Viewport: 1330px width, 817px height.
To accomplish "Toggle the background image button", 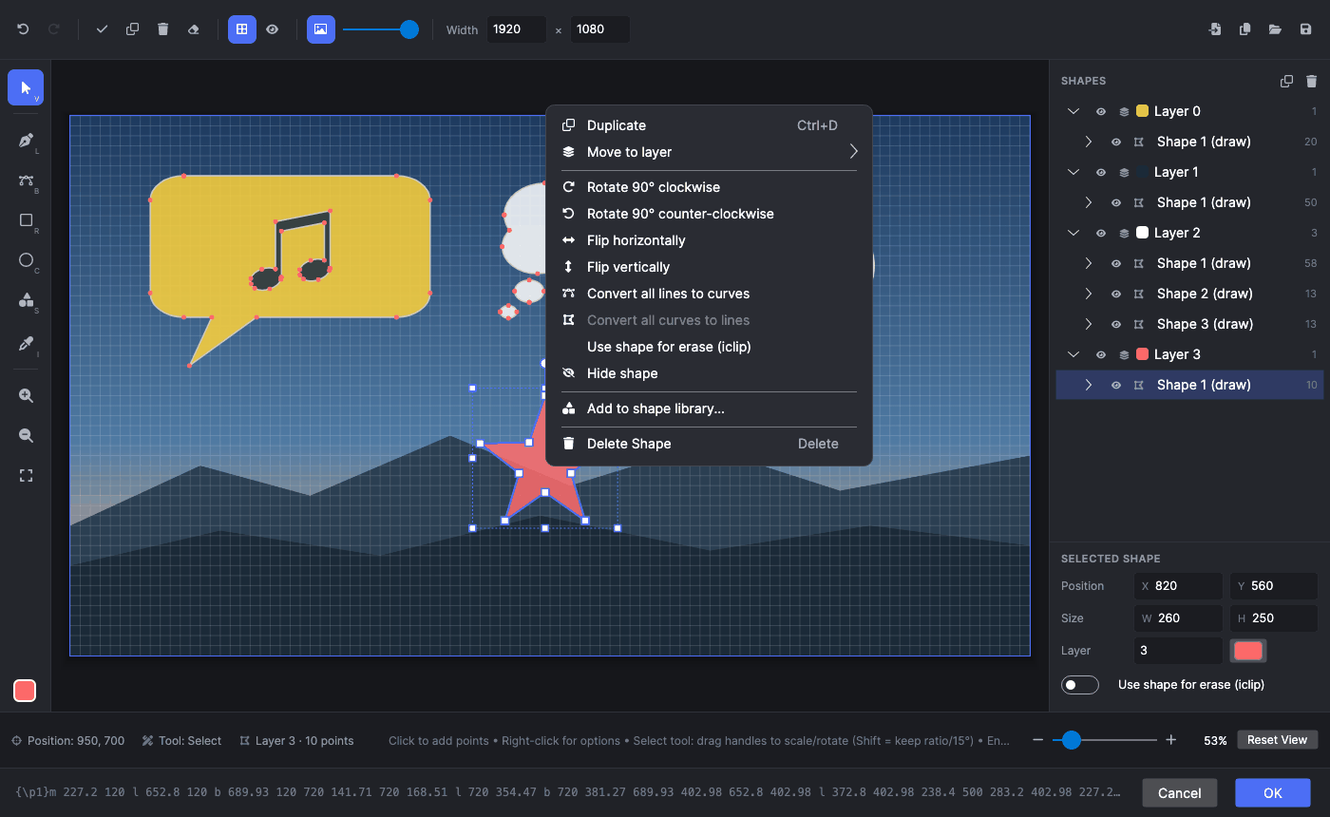I will coord(321,29).
